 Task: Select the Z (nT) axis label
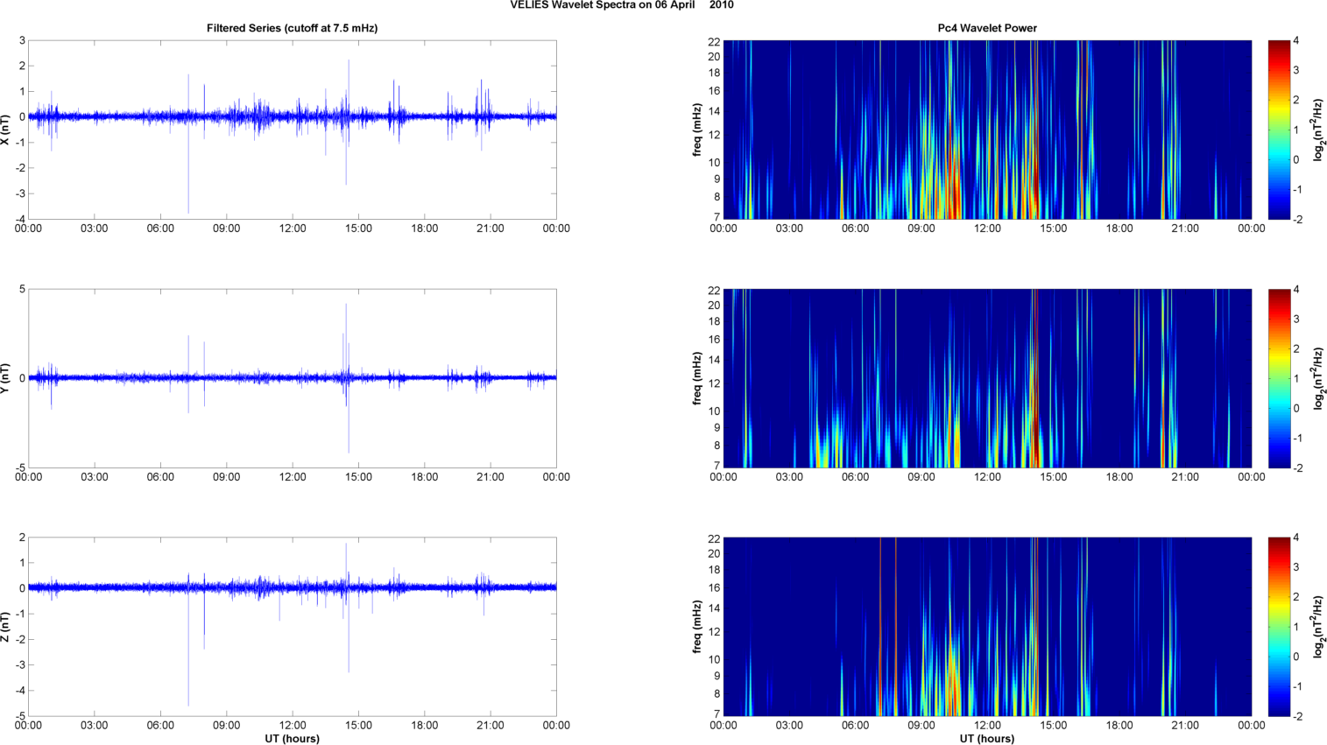(5, 627)
